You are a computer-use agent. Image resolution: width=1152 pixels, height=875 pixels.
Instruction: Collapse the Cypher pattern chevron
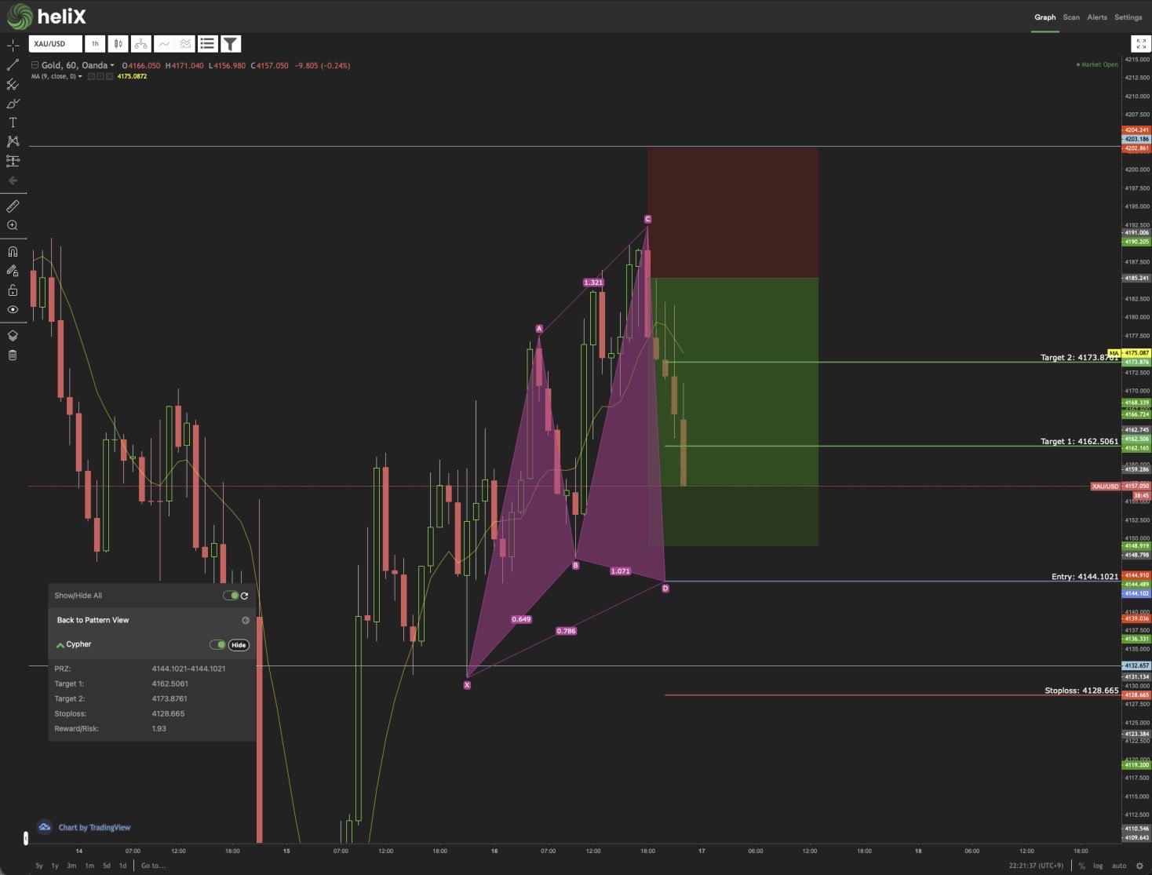tap(60, 645)
